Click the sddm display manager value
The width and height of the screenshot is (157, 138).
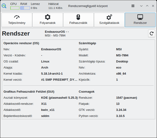coord(45,116)
